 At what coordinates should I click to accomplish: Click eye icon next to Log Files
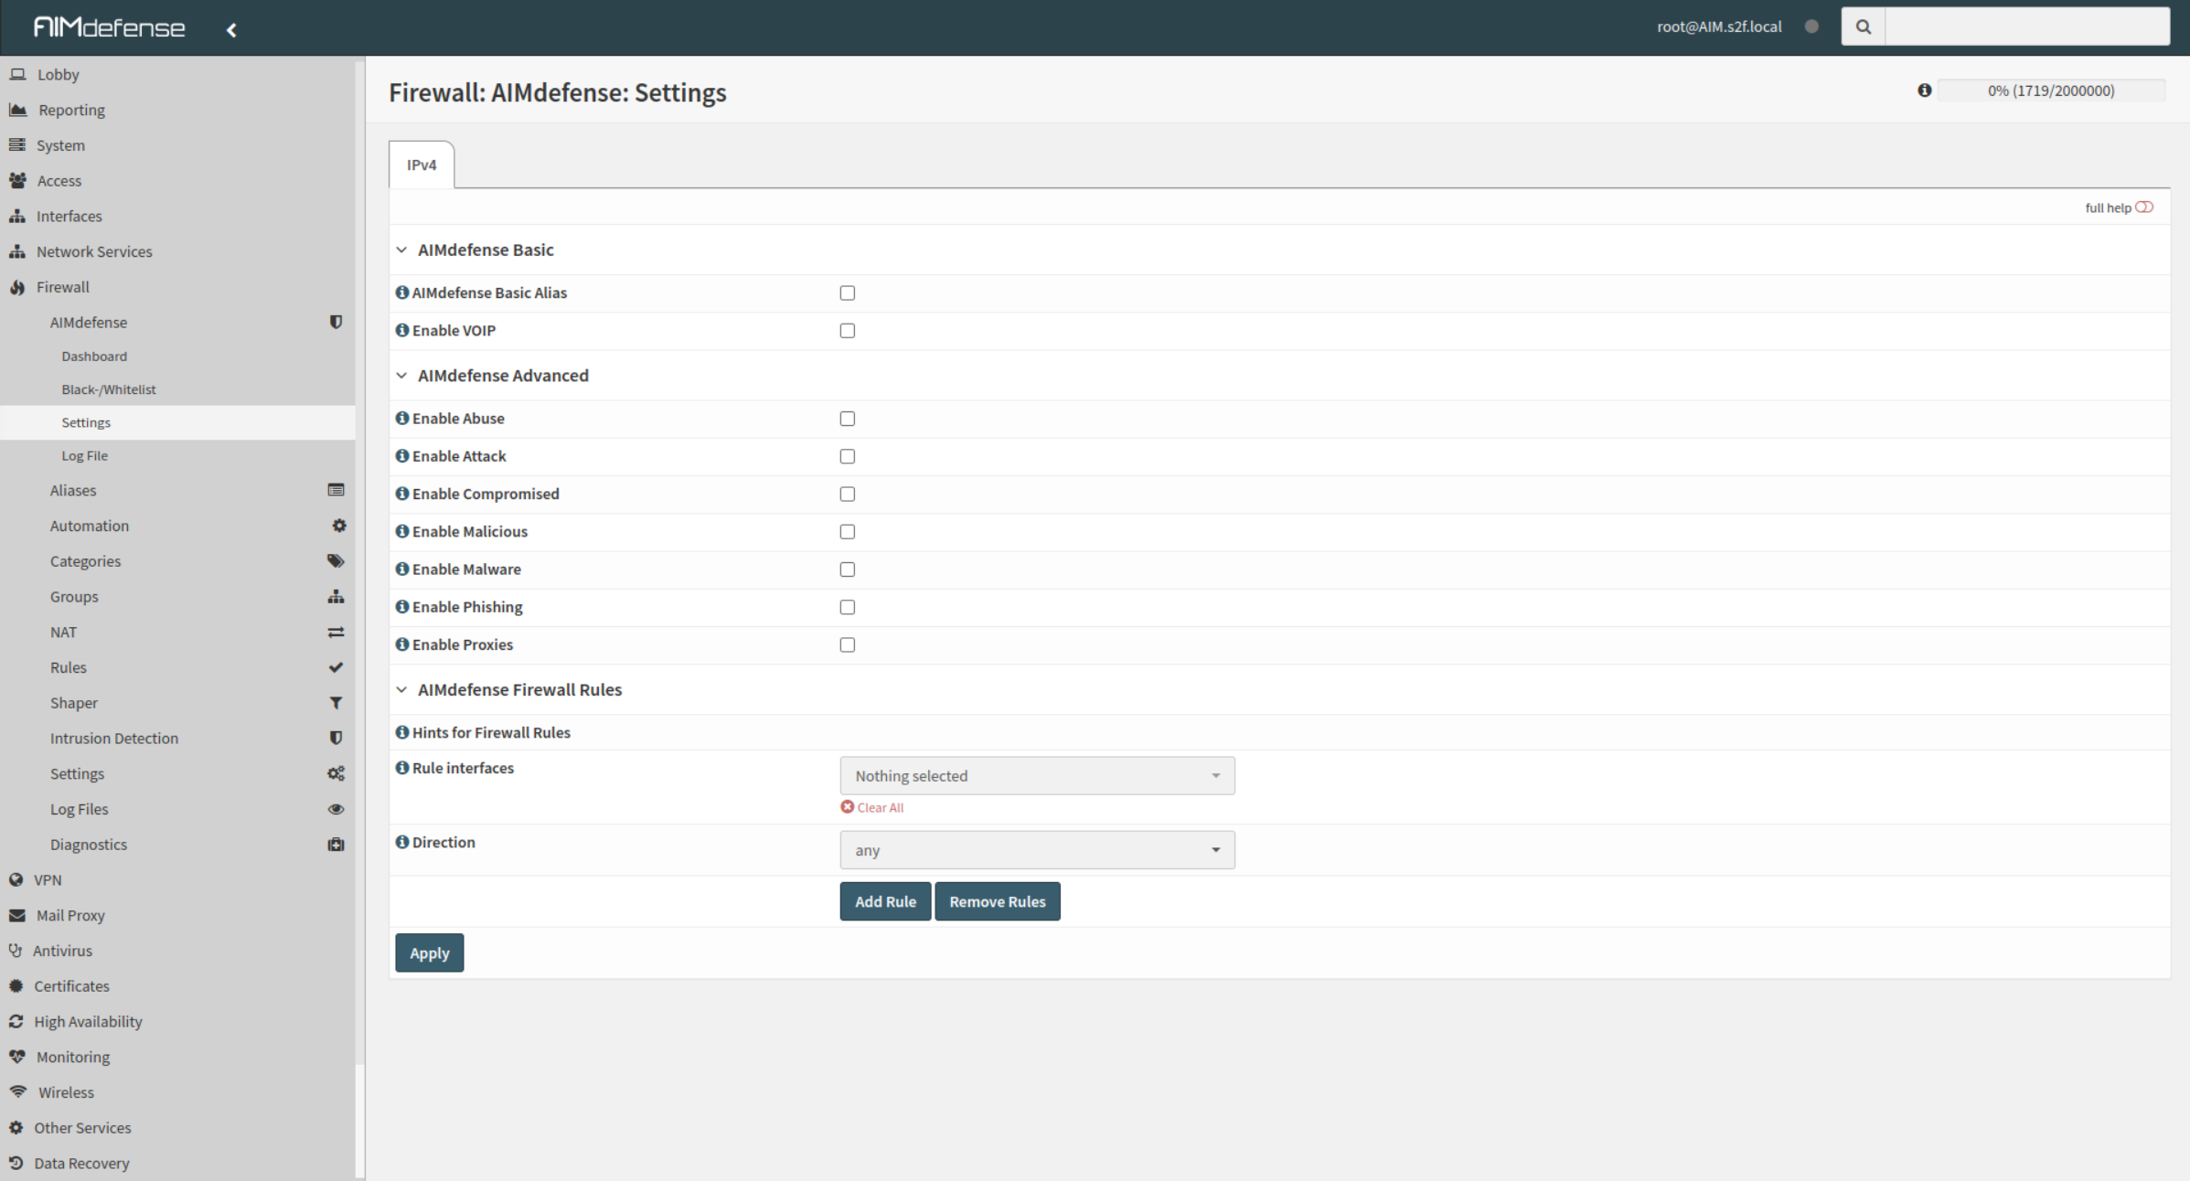[336, 809]
